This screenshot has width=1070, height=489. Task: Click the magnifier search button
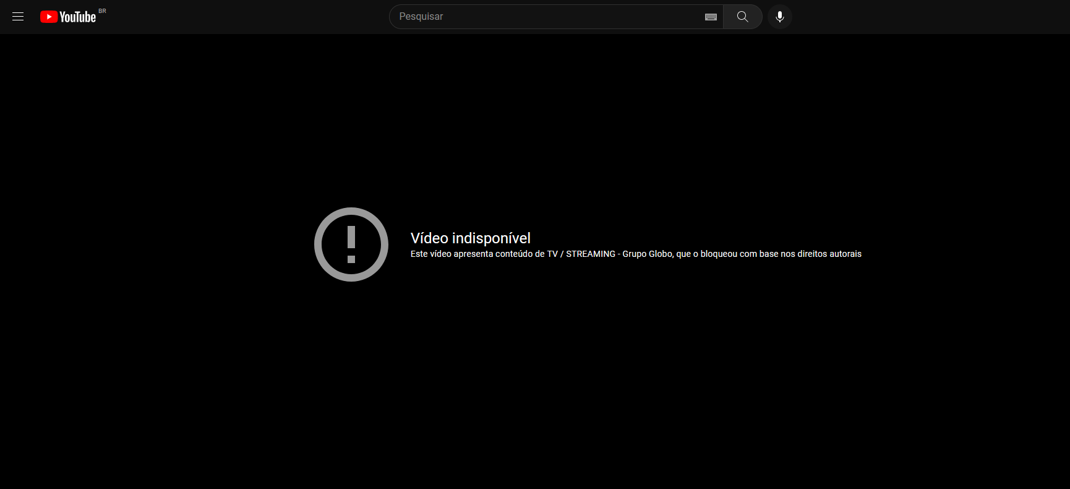click(743, 17)
